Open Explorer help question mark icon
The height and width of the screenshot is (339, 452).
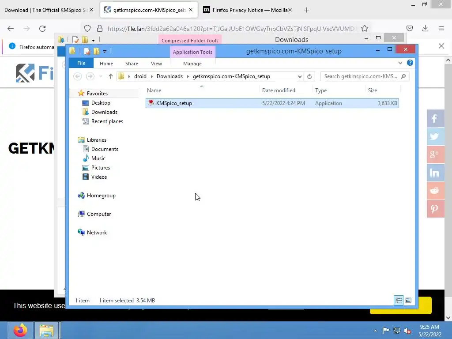(410, 63)
